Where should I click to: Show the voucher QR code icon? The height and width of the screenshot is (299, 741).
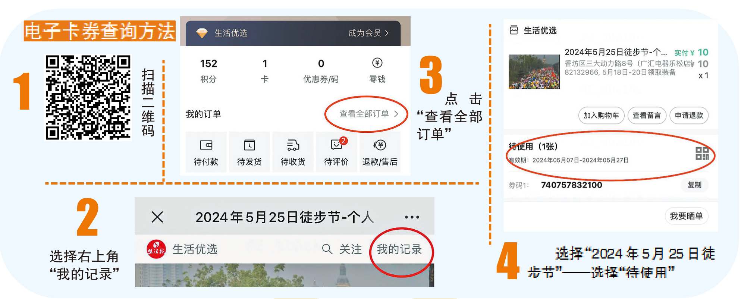702,153
